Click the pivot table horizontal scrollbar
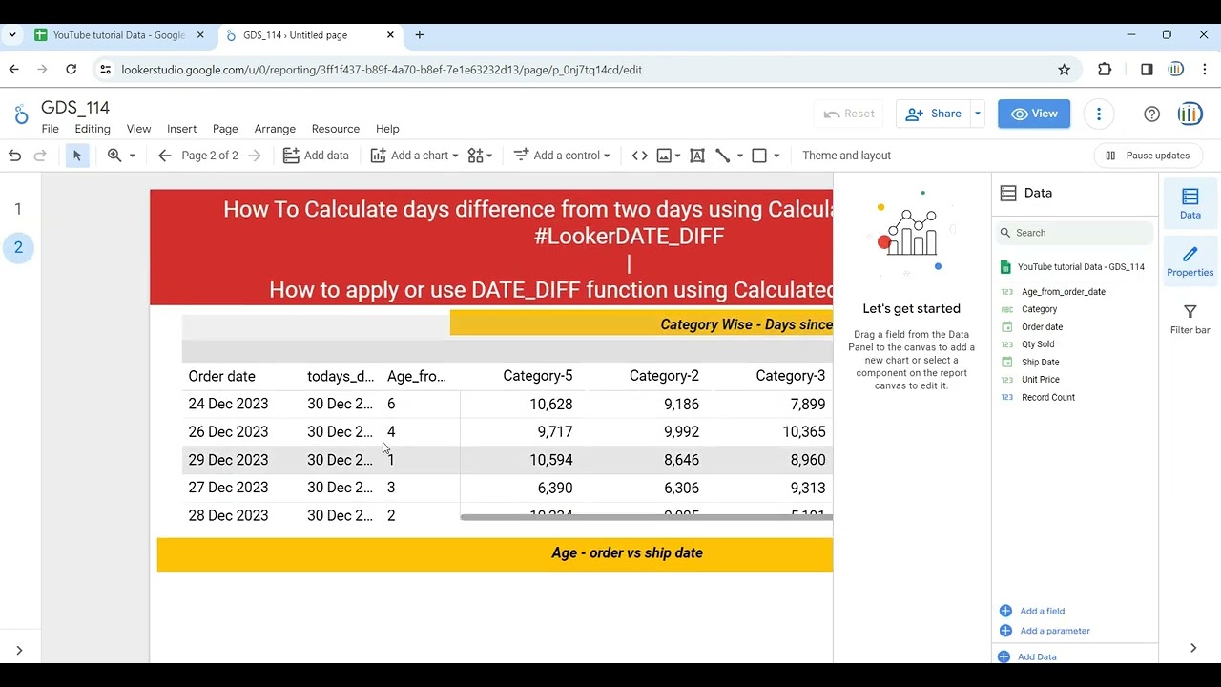The image size is (1221, 687). 646,517
